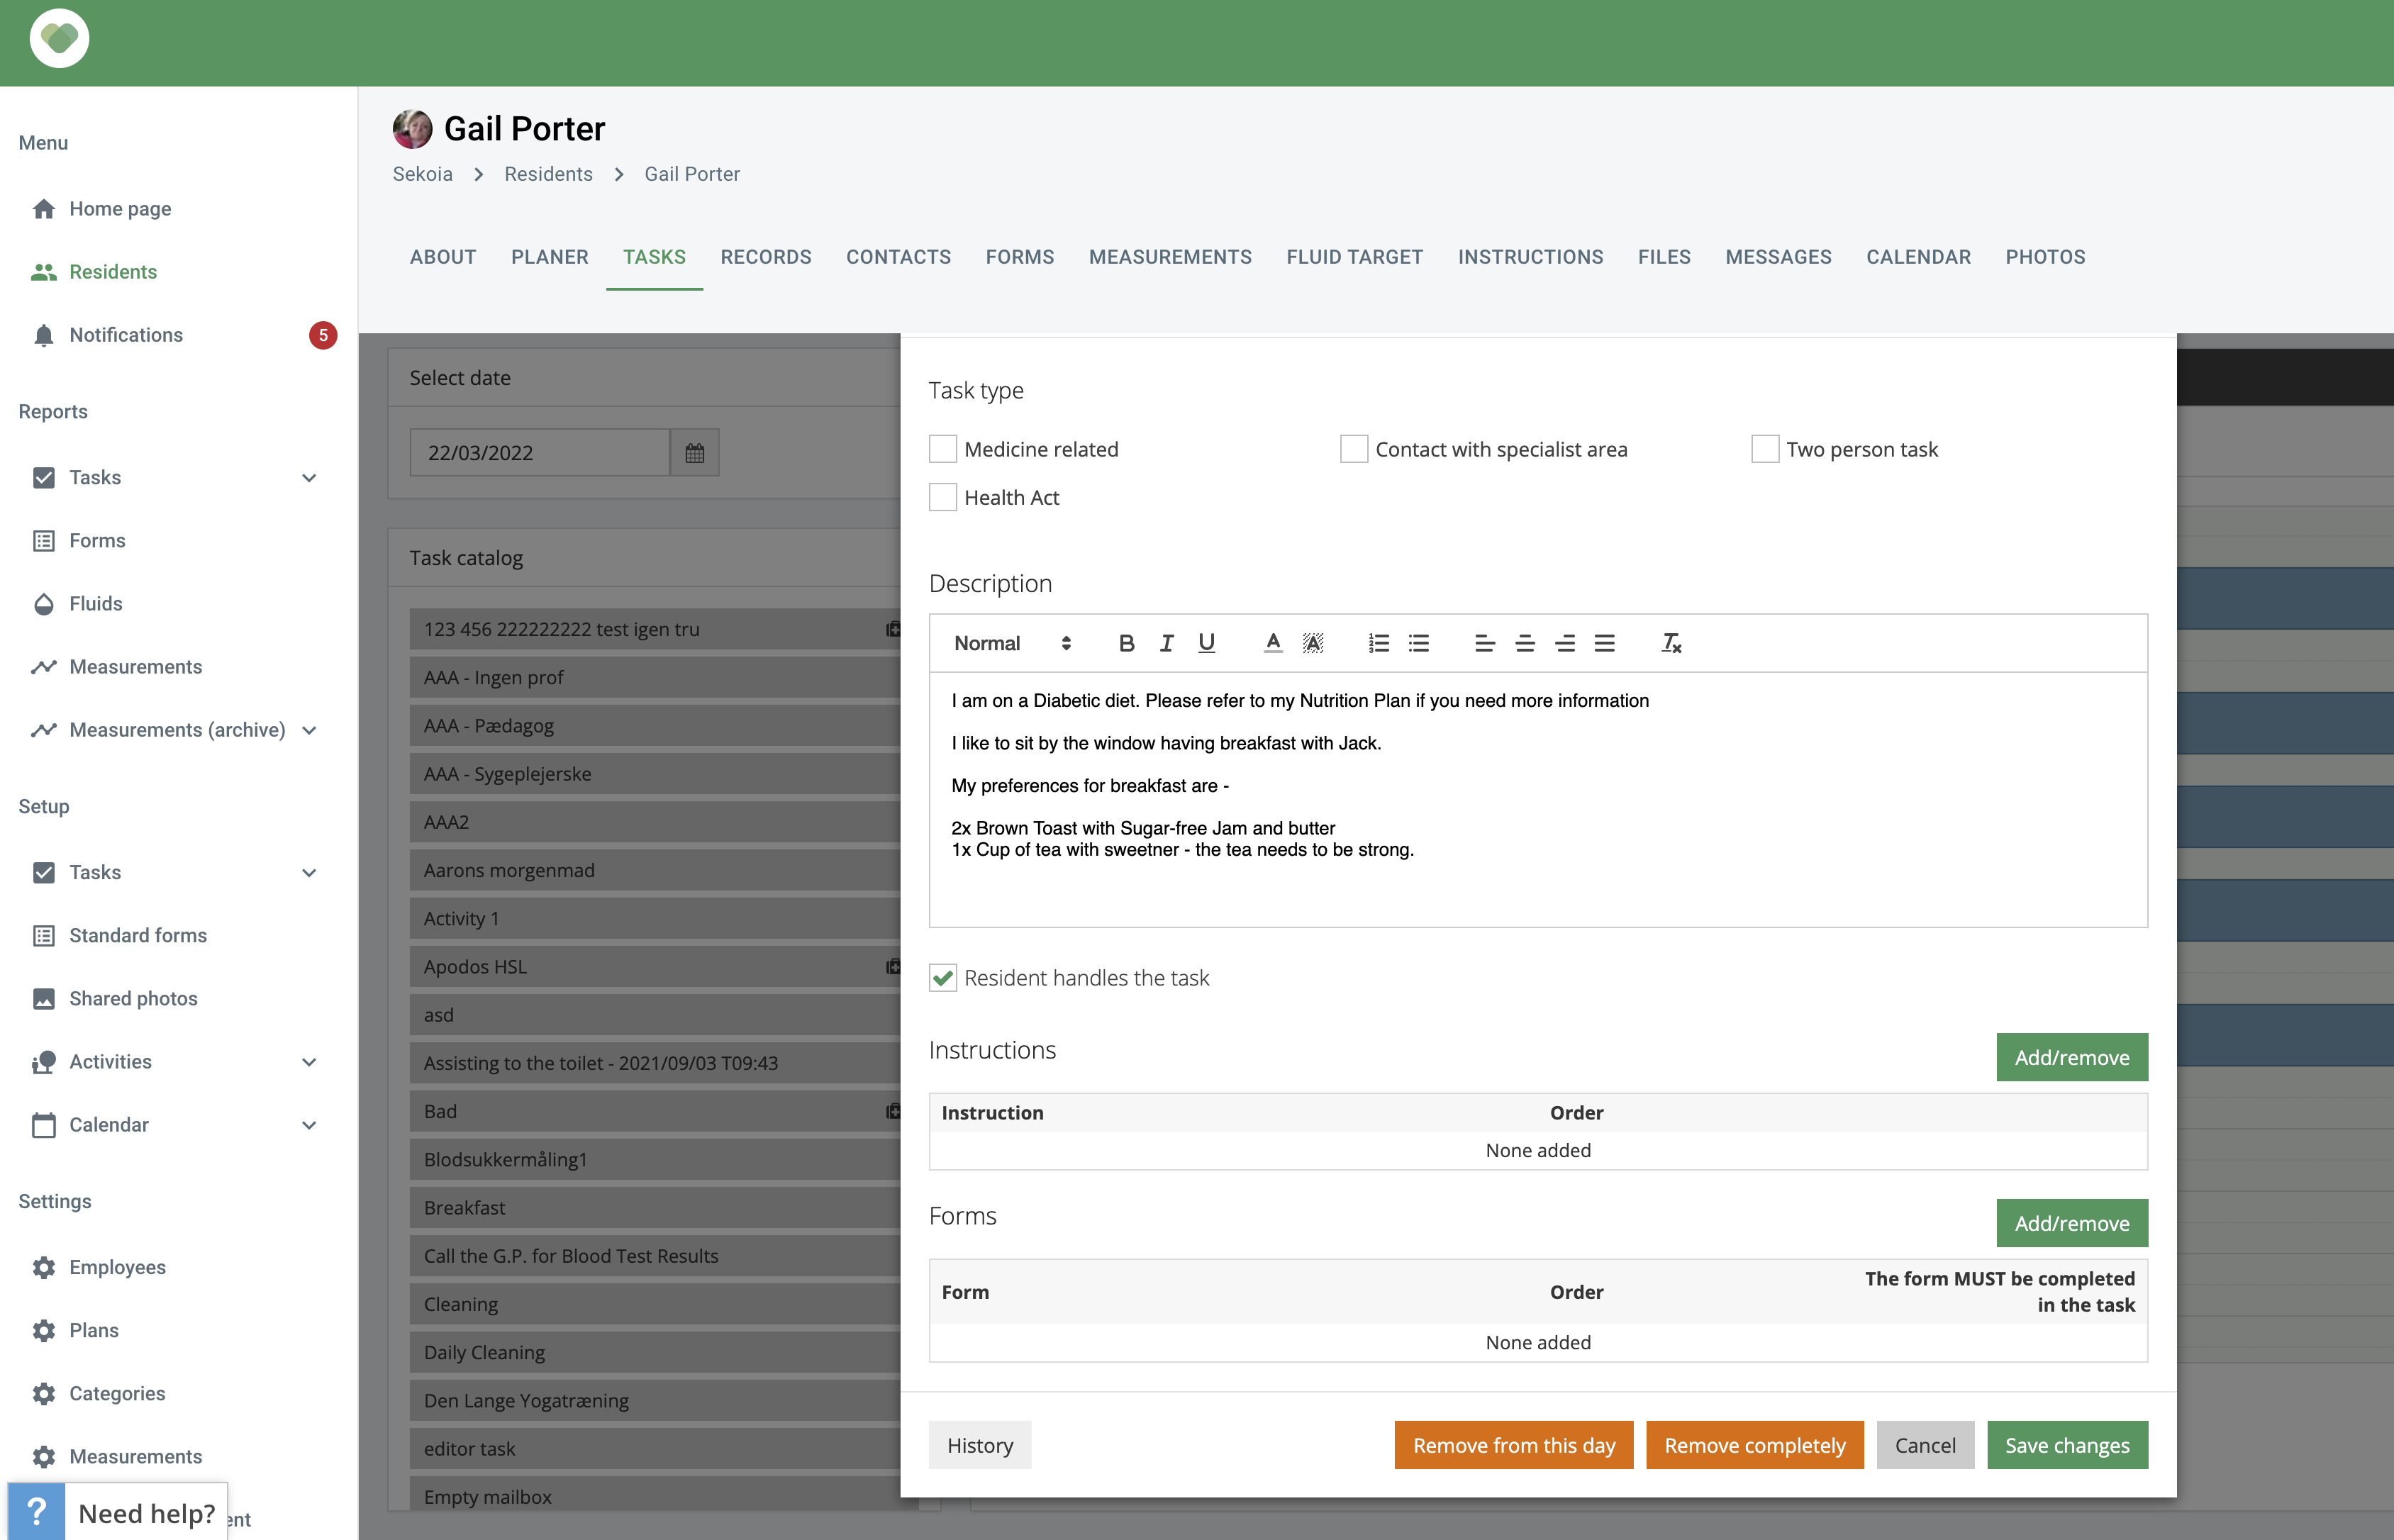Screen dimensions: 2394x1540
Task: Click inside the description text area
Action: click(x=1538, y=800)
